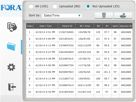
Task: Click the Operator ID column header
Action: pos(126,26)
